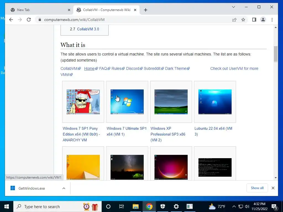Click Windows 7 SP1 Pony Edition caption link
Viewport: 283px width, 212px height.
pyautogui.click(x=81, y=134)
